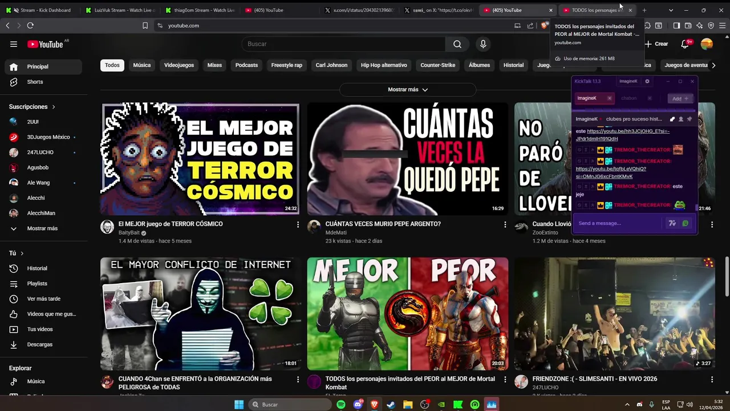730x411 pixels.
Task: Open Kick emote picker in KickTalk
Action: pos(686,223)
